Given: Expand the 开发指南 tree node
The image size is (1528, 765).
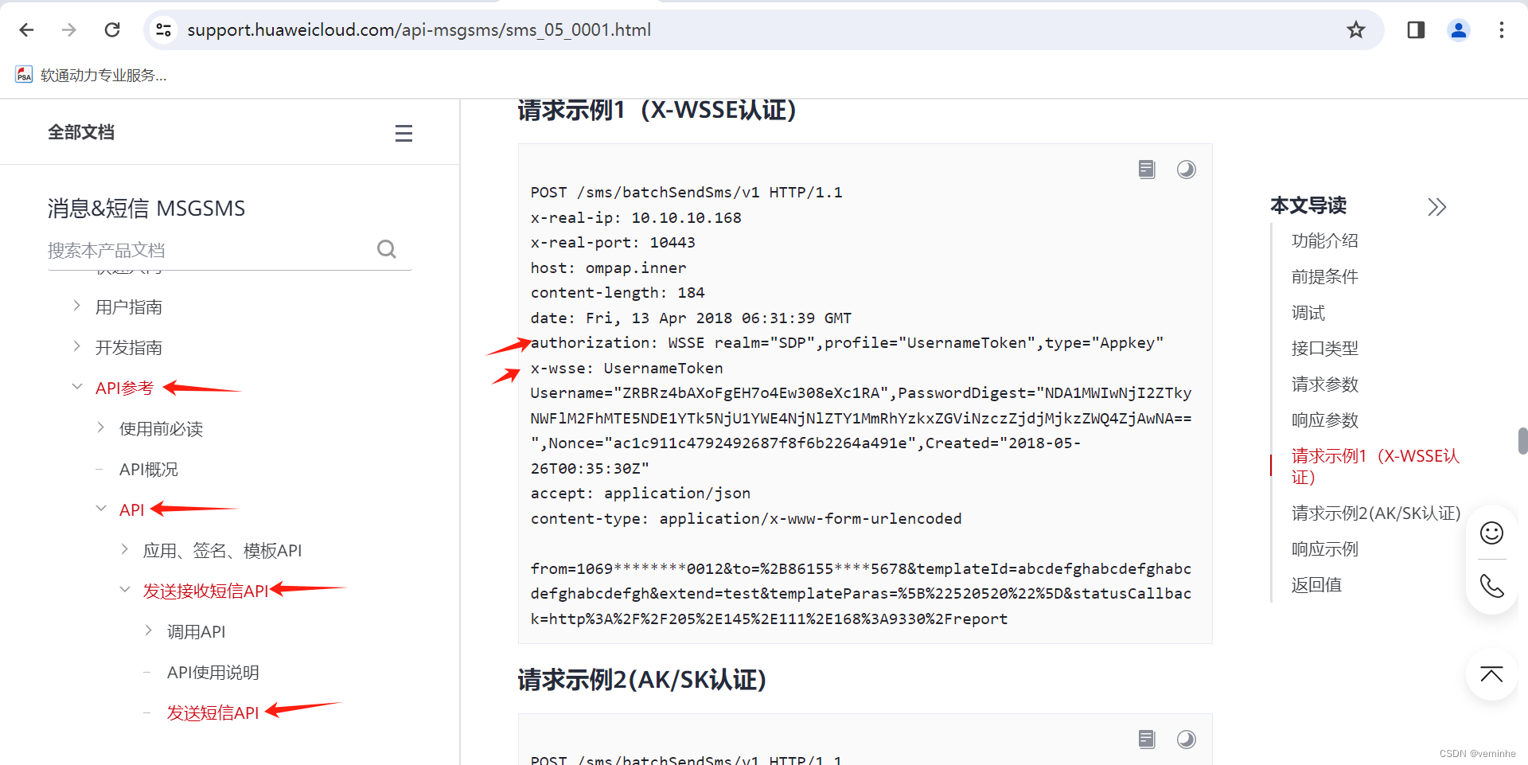Looking at the screenshot, I should pyautogui.click(x=76, y=346).
